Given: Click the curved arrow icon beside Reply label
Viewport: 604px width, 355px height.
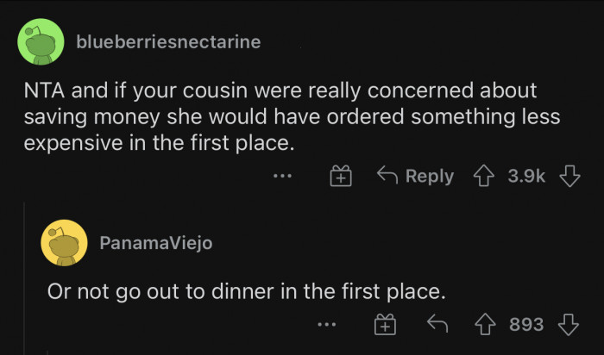Looking at the screenshot, I should tap(387, 176).
